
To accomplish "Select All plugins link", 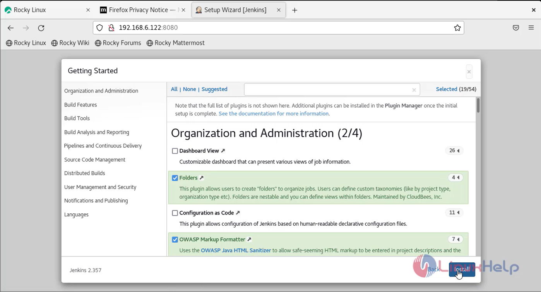I will [x=174, y=89].
